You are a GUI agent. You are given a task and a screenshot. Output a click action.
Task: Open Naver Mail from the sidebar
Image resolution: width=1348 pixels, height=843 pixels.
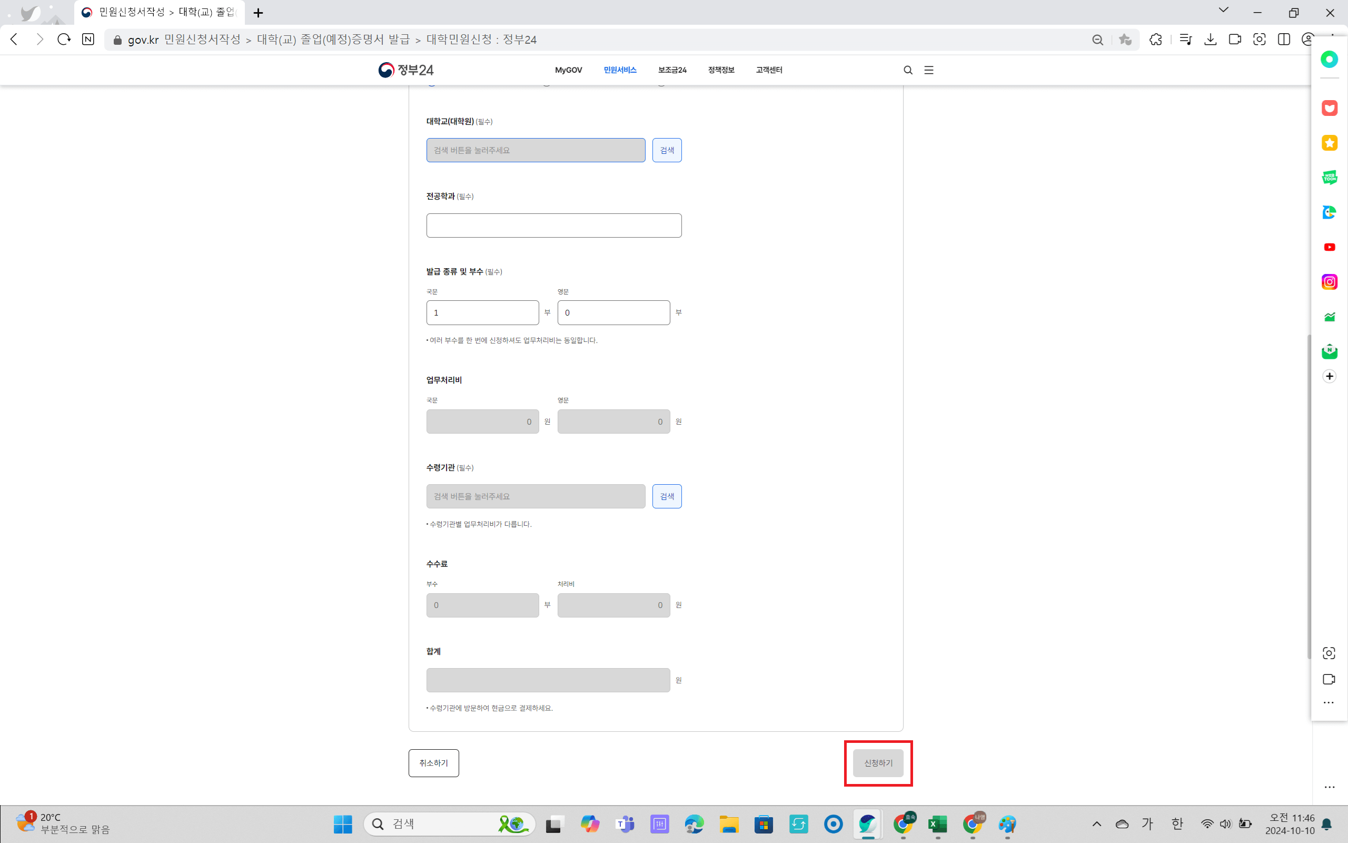1330,351
